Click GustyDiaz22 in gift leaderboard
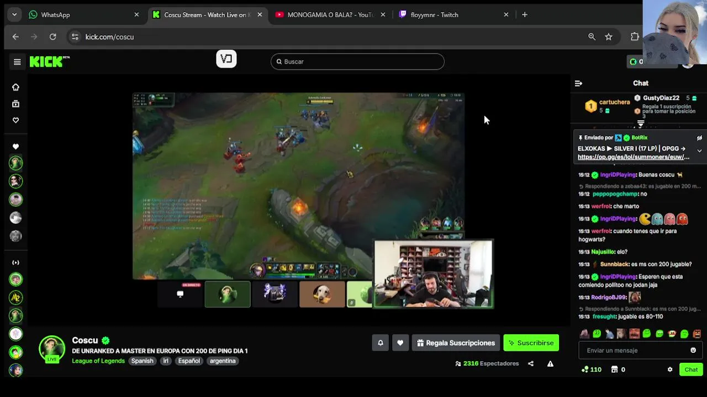This screenshot has height=397, width=707. pos(661,98)
